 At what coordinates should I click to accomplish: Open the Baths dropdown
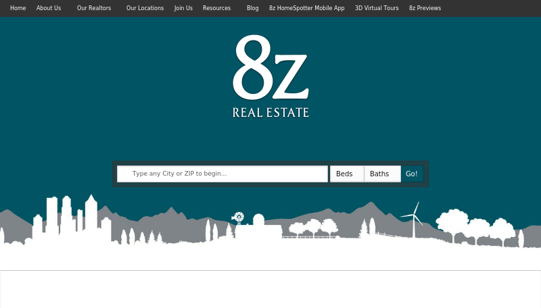pyautogui.click(x=382, y=174)
